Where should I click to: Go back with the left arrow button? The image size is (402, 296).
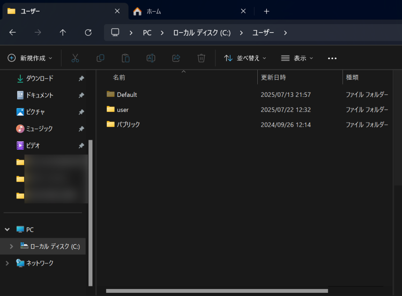(12, 33)
